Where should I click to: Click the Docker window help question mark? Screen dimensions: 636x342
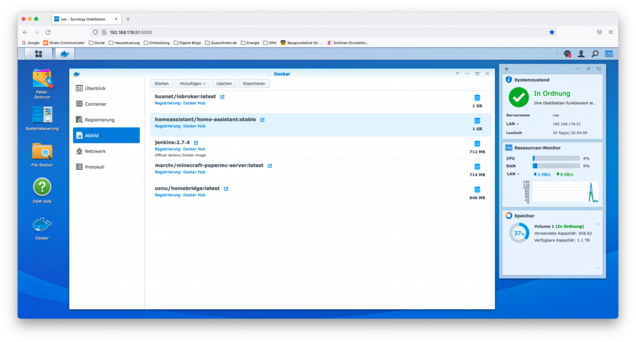(457, 74)
